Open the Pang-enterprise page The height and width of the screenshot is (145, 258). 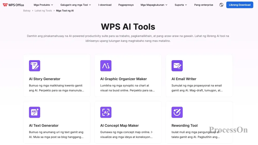(x=204, y=5)
